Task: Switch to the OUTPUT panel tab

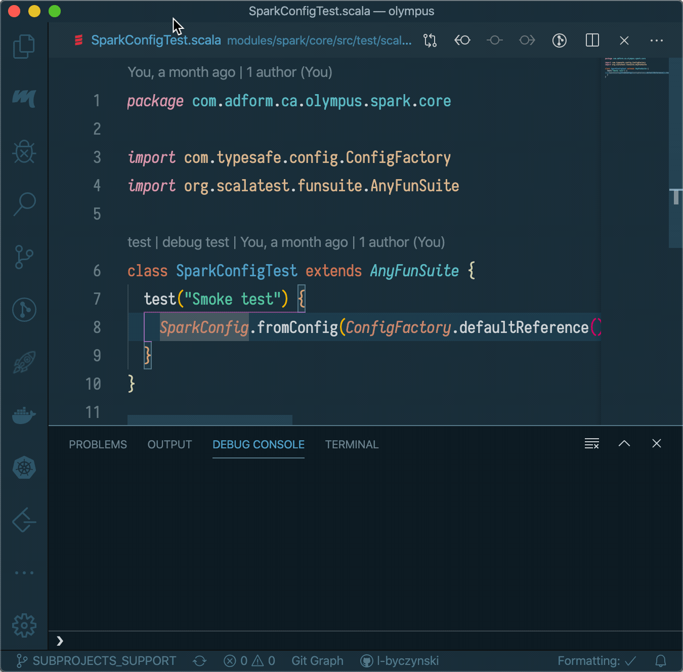Action: [x=169, y=444]
